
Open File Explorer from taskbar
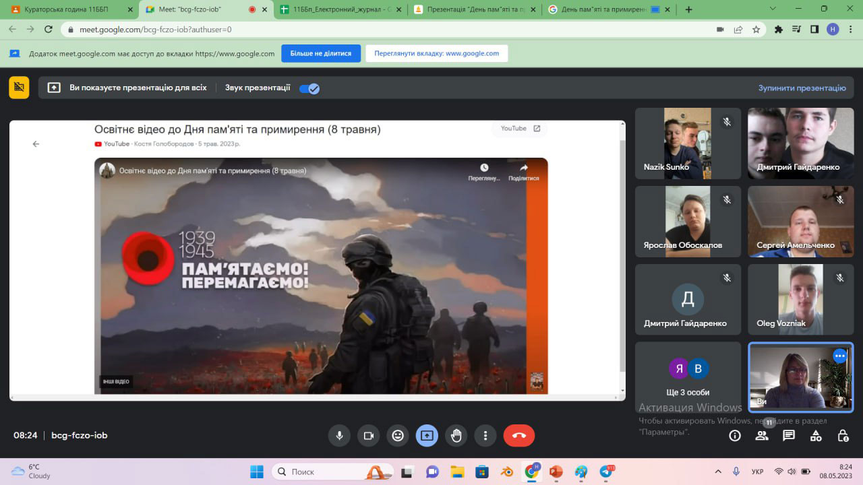[457, 472]
